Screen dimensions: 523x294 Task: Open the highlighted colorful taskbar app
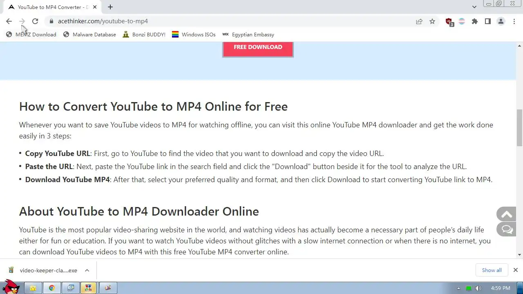(88, 288)
